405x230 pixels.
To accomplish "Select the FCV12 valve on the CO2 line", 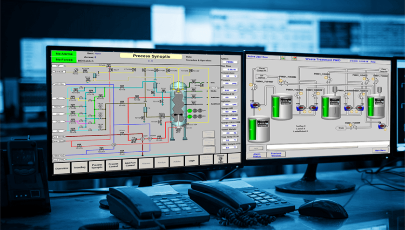I will click(x=73, y=120).
